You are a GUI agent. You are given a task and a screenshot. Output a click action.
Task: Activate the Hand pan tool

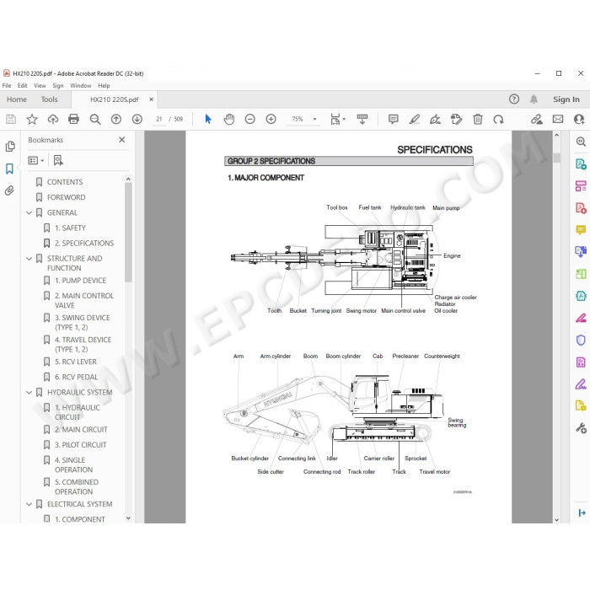(x=229, y=120)
